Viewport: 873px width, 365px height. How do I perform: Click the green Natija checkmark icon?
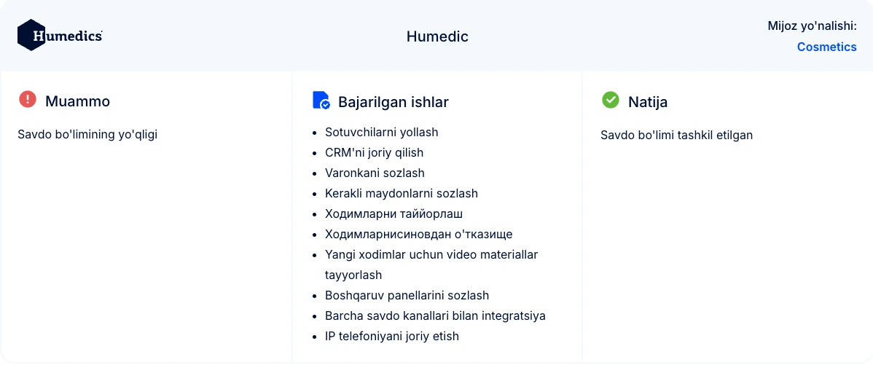[x=611, y=100]
